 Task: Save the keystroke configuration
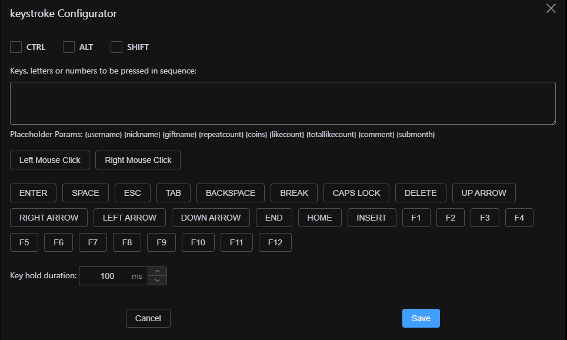(x=421, y=318)
